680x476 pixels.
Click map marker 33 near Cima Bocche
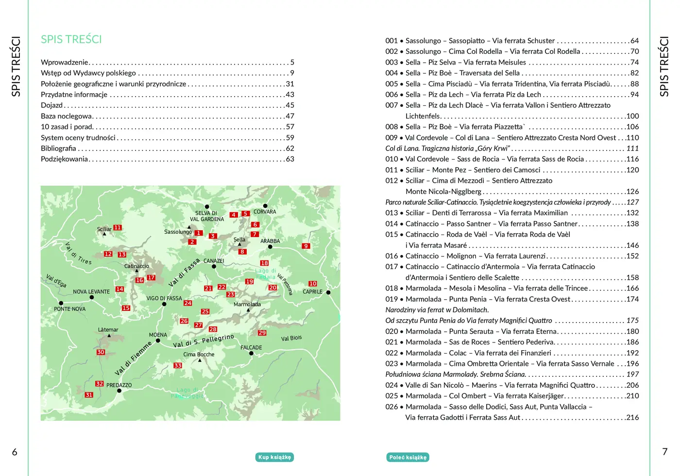[178, 365]
